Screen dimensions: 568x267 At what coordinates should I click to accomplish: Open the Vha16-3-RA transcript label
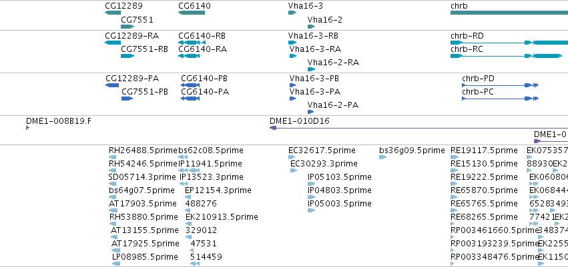pyautogui.click(x=315, y=49)
